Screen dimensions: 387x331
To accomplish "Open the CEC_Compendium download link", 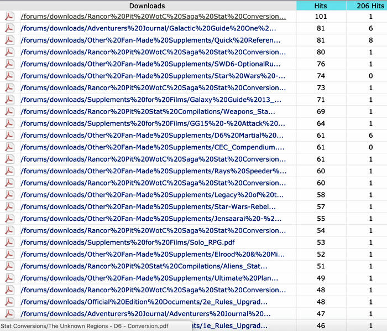I will coord(153,147).
